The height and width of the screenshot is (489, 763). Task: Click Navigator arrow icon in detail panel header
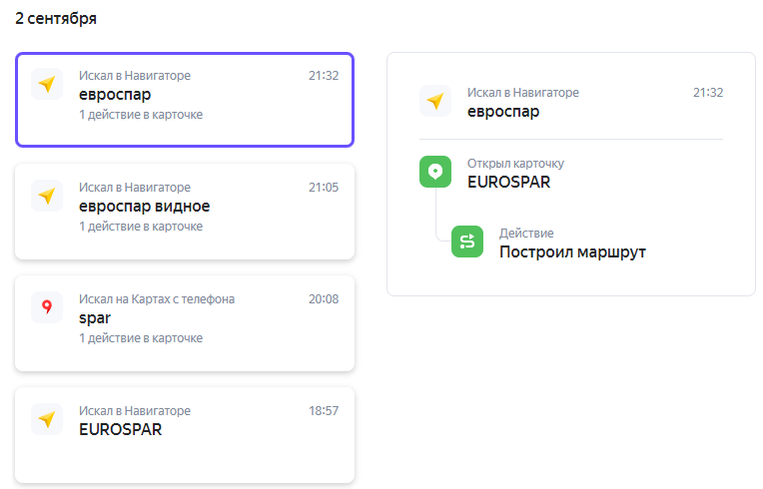(x=435, y=101)
